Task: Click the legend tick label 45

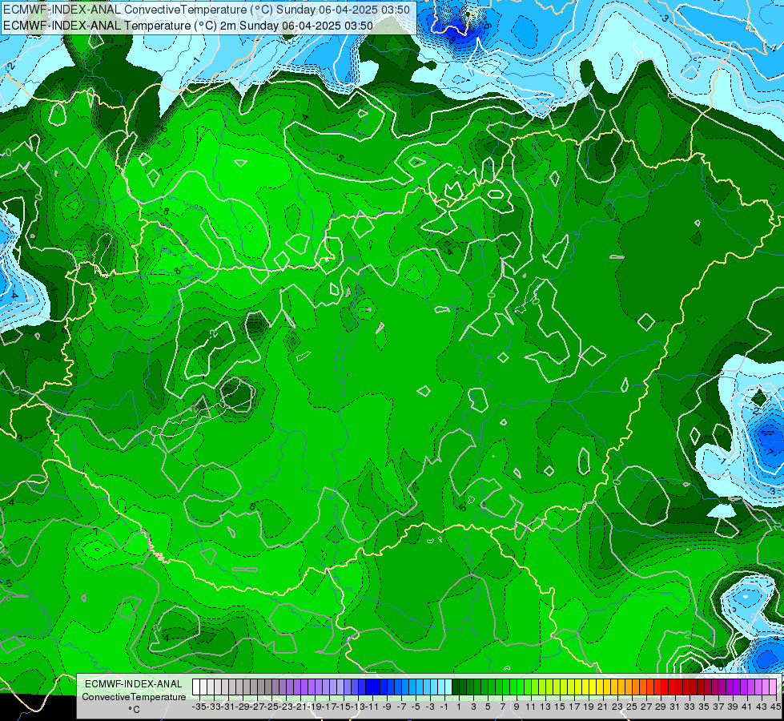Action: point(775,707)
